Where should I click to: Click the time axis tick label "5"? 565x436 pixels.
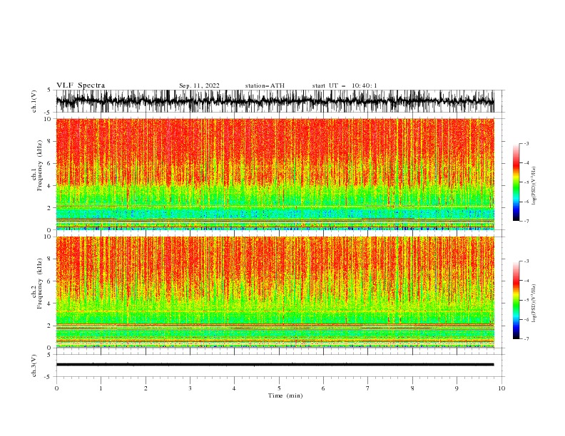(x=279, y=388)
